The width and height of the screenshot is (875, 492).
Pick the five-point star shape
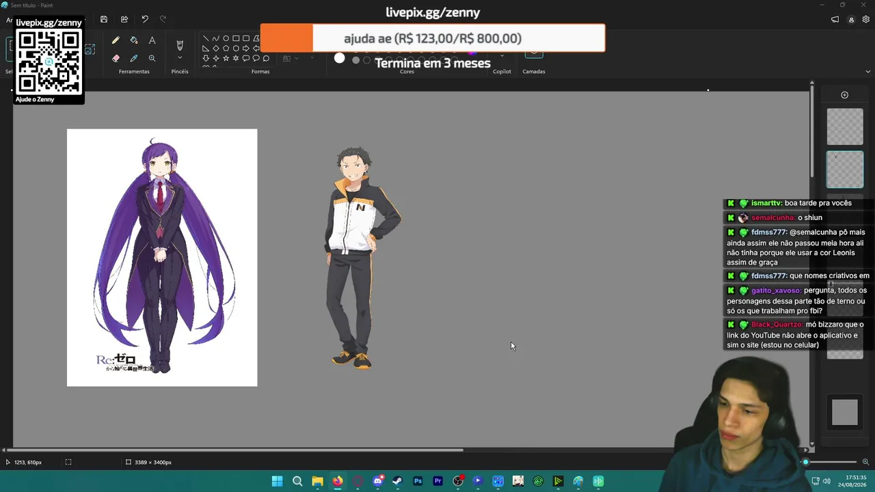pos(226,59)
